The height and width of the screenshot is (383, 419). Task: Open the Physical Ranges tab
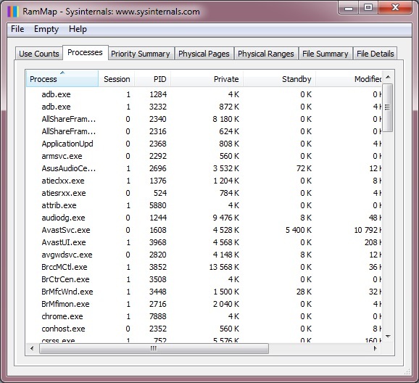click(266, 54)
